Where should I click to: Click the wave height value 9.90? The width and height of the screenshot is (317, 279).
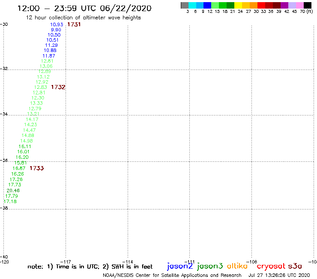56,30
